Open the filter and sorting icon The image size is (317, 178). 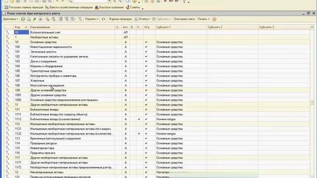[x=60, y=19]
